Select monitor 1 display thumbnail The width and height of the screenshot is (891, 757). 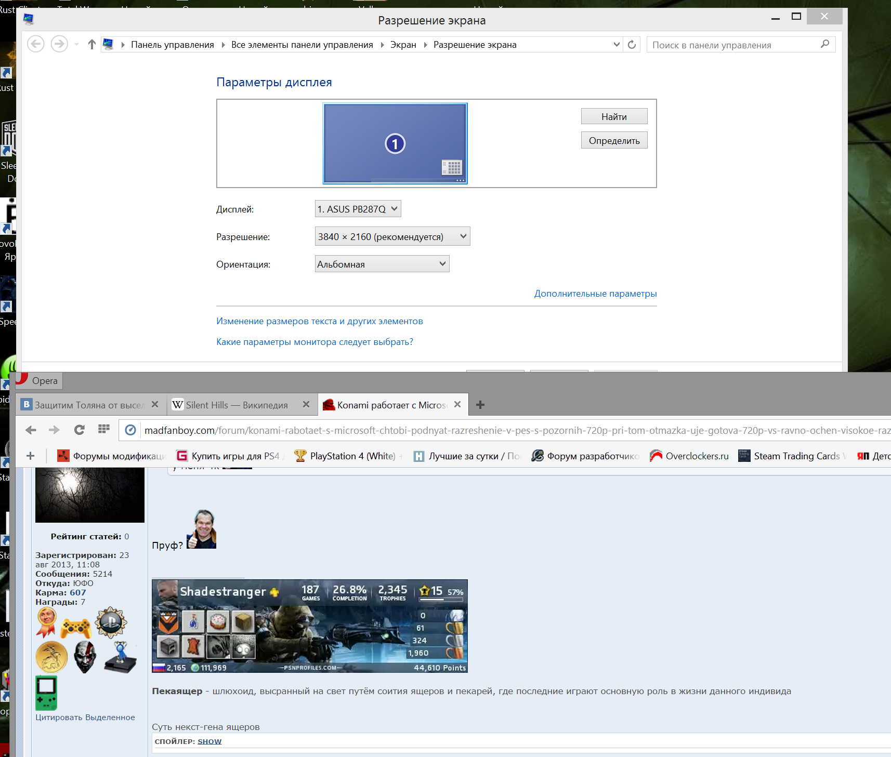pos(395,143)
